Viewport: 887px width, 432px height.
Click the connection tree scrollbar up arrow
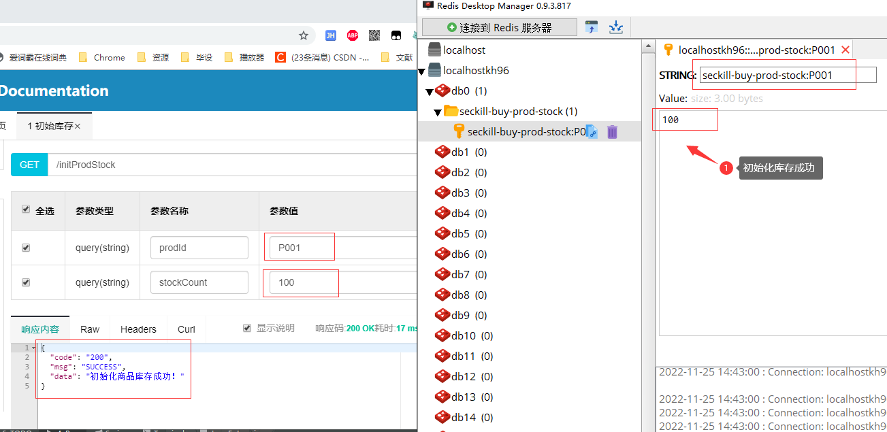[648, 45]
